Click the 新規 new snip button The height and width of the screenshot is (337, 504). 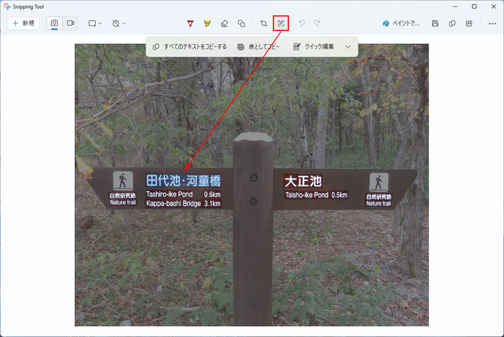click(23, 23)
